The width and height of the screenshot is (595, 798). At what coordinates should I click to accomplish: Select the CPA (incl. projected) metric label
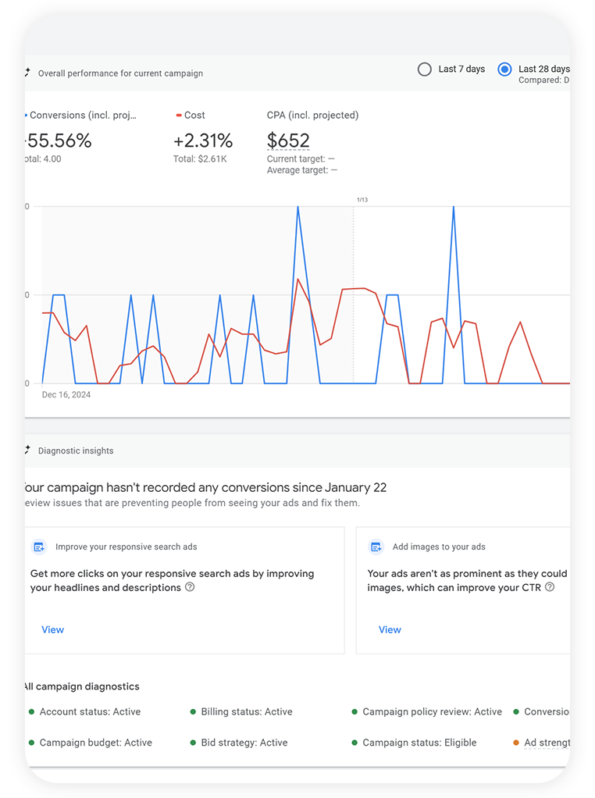[x=312, y=116]
